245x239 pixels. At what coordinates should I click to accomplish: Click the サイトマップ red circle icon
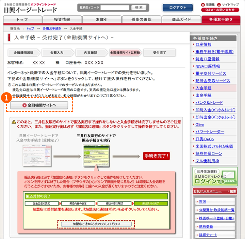(x=219, y=5)
